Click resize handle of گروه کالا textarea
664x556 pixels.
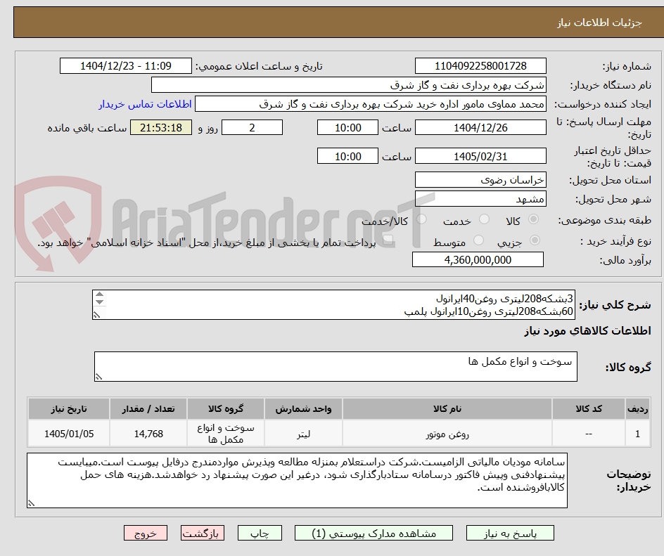click(98, 377)
